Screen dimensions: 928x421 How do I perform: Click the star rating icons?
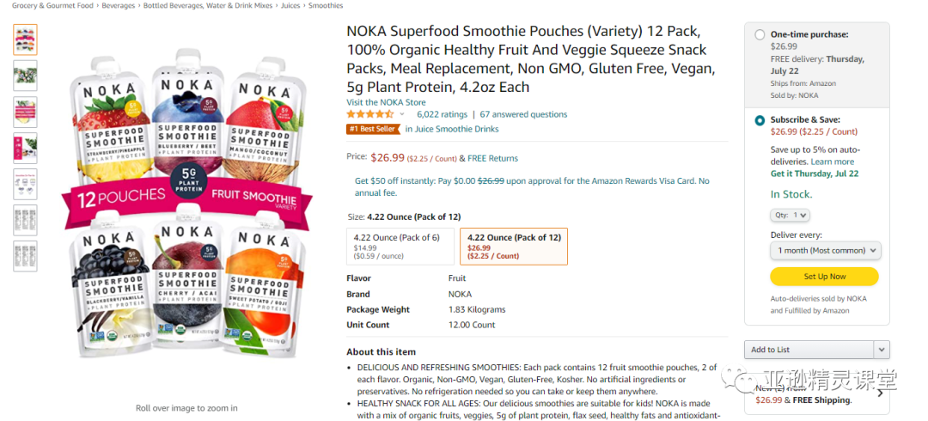pyautogui.click(x=369, y=114)
